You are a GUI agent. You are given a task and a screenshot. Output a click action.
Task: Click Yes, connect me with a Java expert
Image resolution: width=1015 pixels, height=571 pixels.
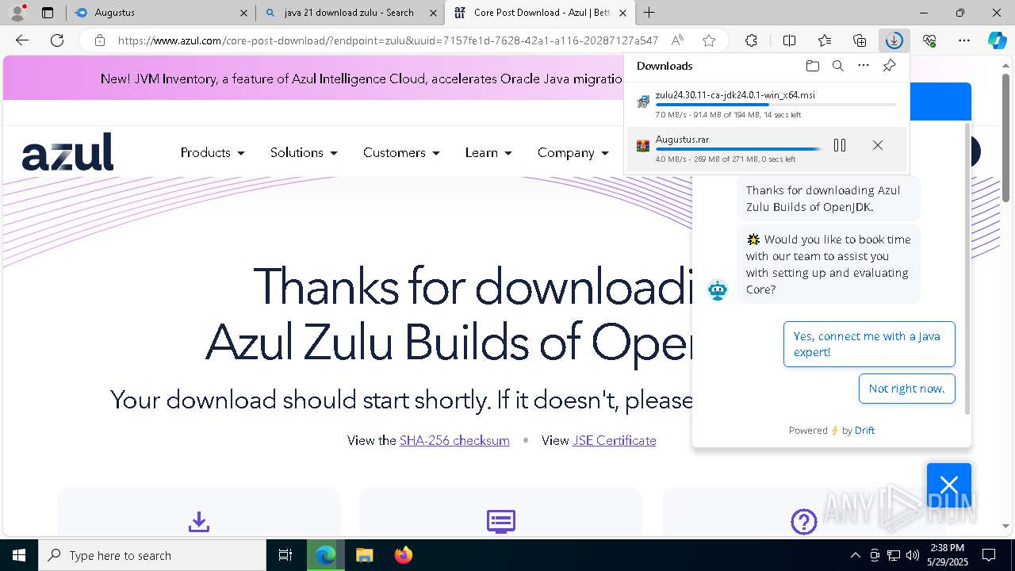coord(869,344)
